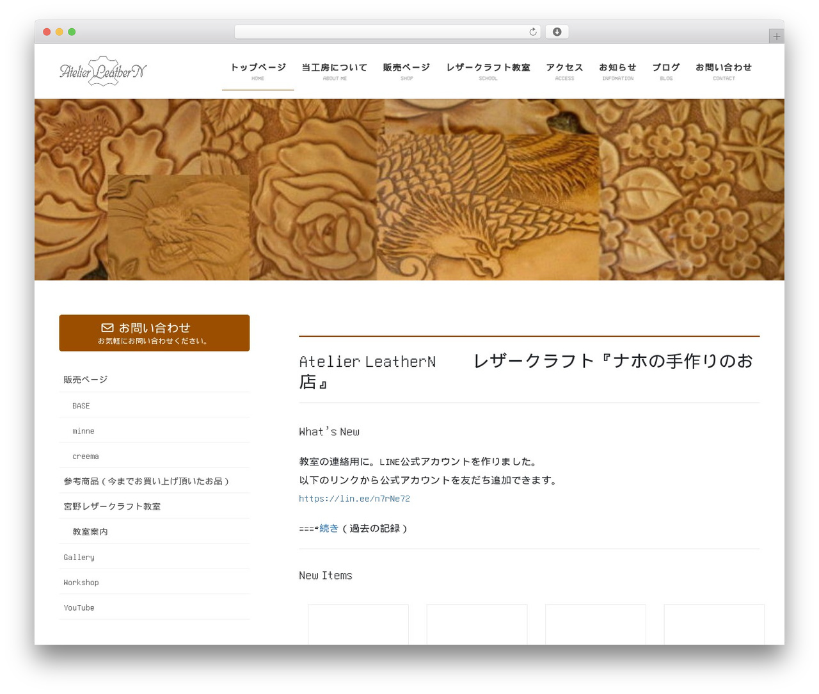Open お問い合わせ CONTACT in top navigation
The height and width of the screenshot is (694, 819).
tap(724, 71)
